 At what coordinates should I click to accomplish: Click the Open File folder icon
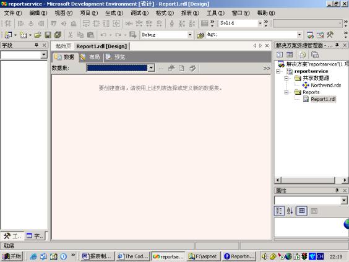[x=38, y=35]
